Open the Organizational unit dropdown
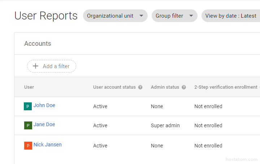Viewport: 260px width, 164px height. point(115,16)
